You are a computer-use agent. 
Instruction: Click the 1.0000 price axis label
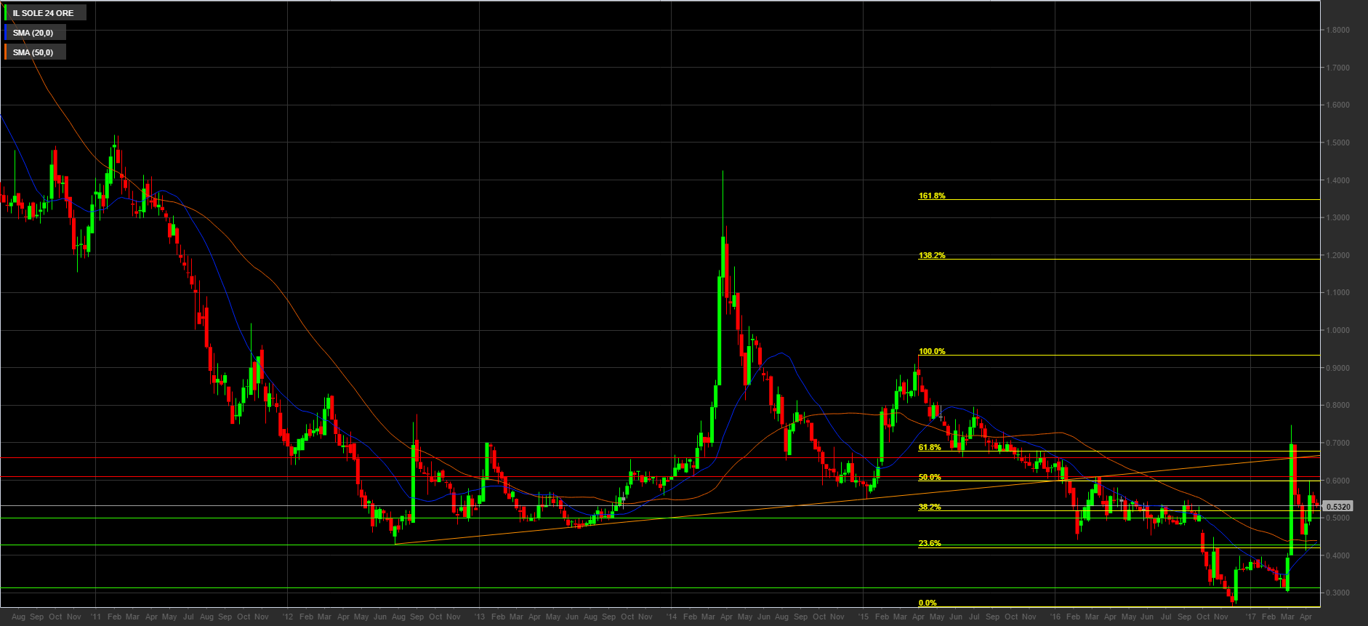coord(1338,330)
